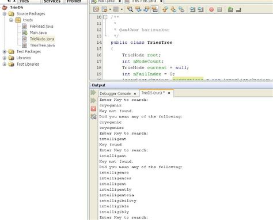Comment out the selected lines
This screenshot has height=220, width=273.
[x=230, y=9]
